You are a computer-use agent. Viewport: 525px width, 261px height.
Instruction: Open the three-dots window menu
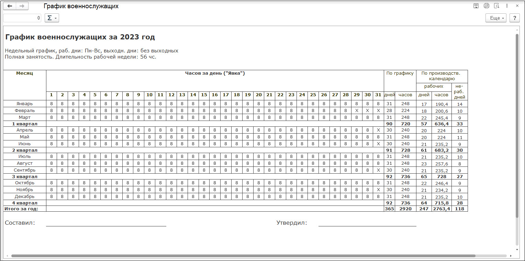[507, 6]
